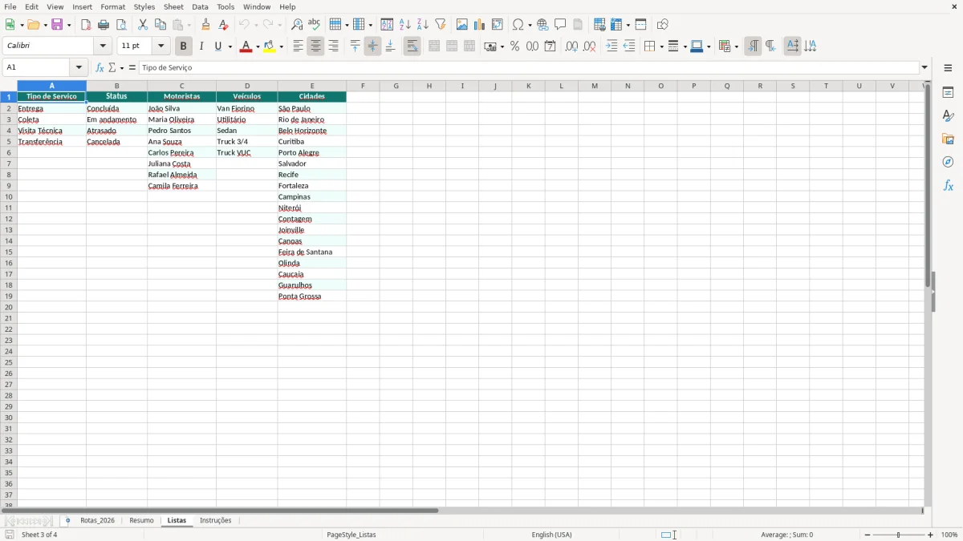Split the window
This screenshot has height=541, width=963.
point(640,25)
